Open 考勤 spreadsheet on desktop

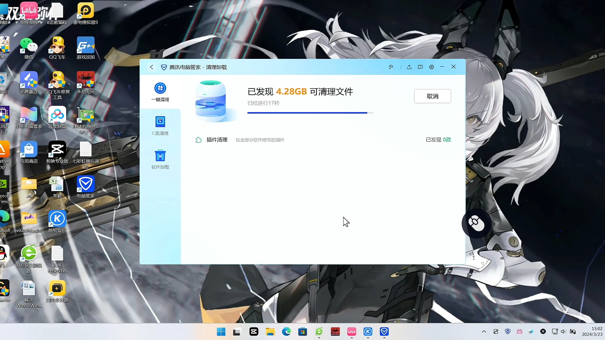pos(57,187)
